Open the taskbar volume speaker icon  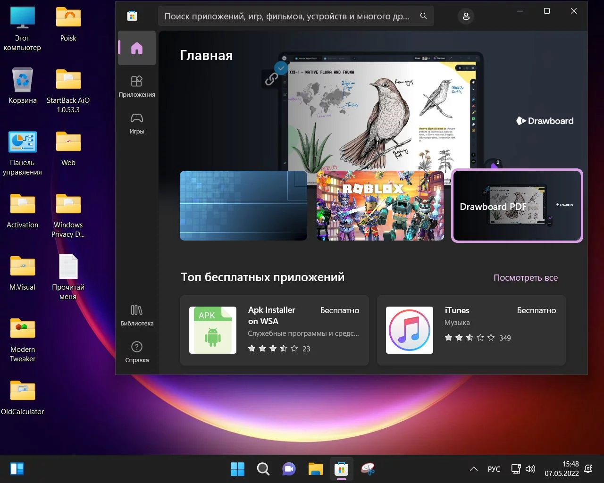pos(530,469)
